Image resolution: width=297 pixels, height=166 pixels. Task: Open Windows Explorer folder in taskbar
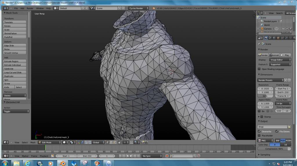tap(16, 163)
